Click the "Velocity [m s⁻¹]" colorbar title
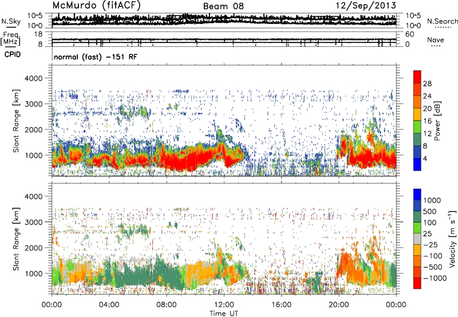 pos(452,239)
